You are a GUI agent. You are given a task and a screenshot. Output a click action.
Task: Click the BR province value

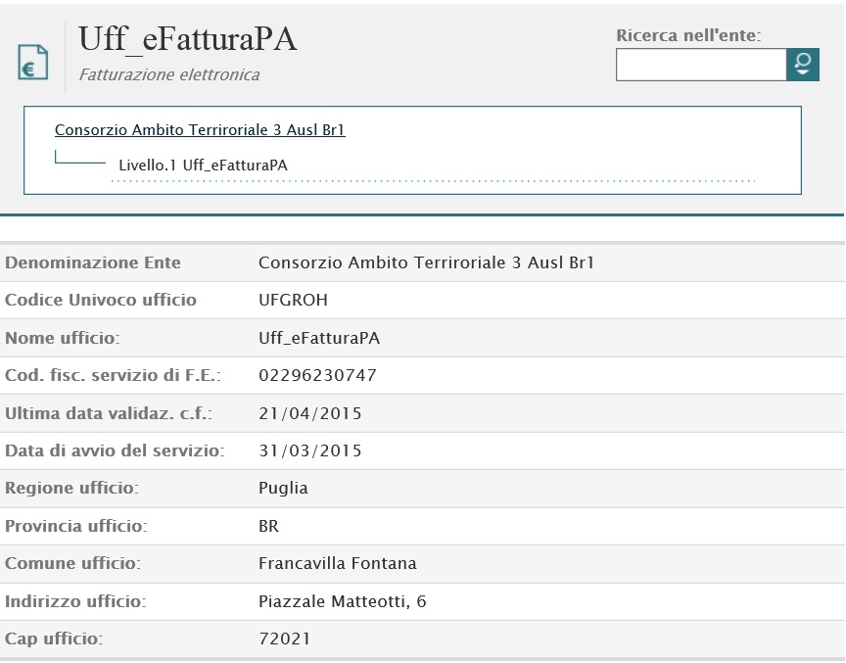(x=268, y=526)
